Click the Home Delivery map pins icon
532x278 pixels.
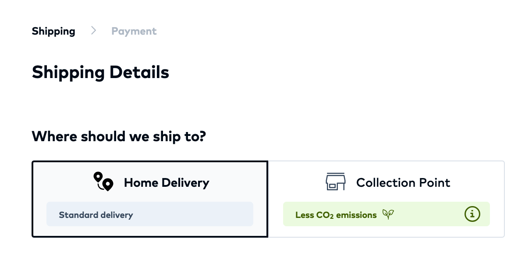[103, 182]
